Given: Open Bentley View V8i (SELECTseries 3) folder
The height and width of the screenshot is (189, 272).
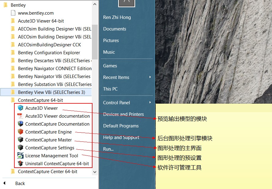Looking at the screenshot, I should pos(46,92).
